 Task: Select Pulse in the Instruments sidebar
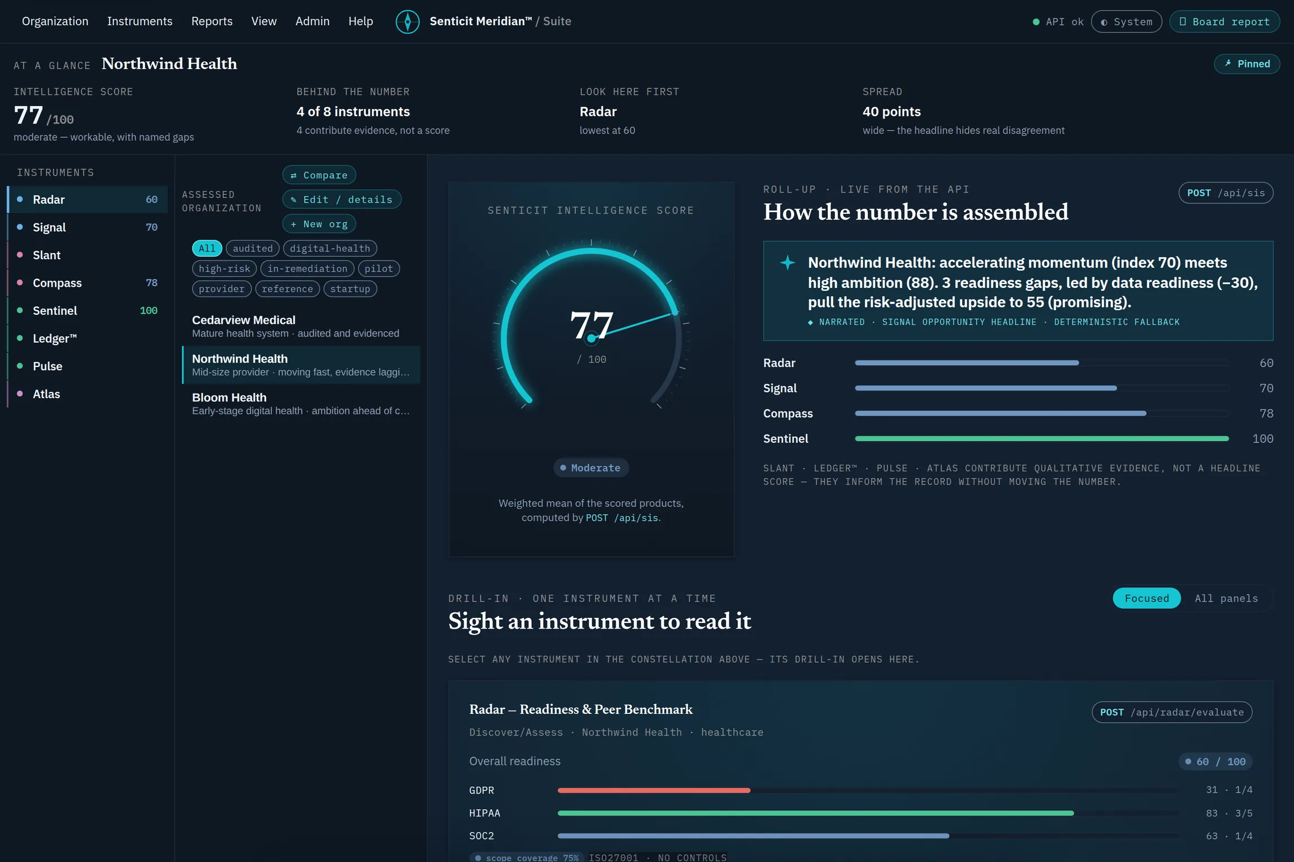(x=88, y=366)
